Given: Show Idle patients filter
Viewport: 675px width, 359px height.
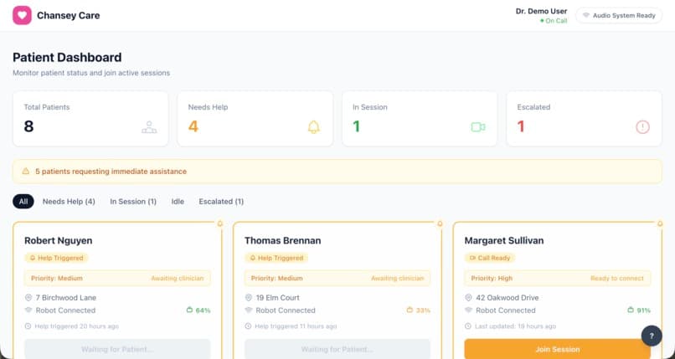Looking at the screenshot, I should pyautogui.click(x=178, y=201).
